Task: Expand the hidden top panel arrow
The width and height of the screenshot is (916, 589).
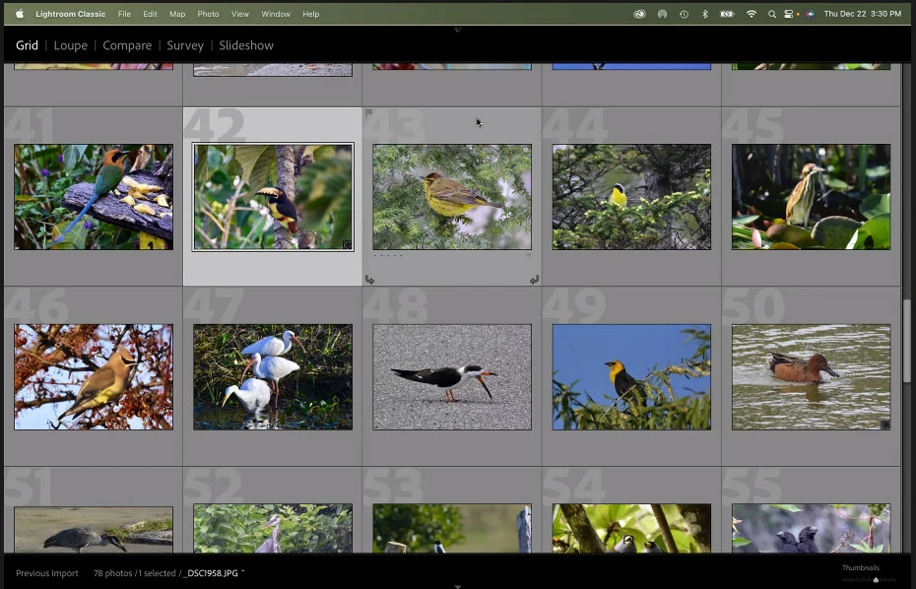Action: (x=458, y=30)
